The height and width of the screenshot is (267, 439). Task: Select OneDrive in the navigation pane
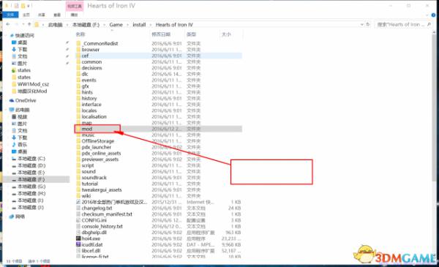click(26, 100)
